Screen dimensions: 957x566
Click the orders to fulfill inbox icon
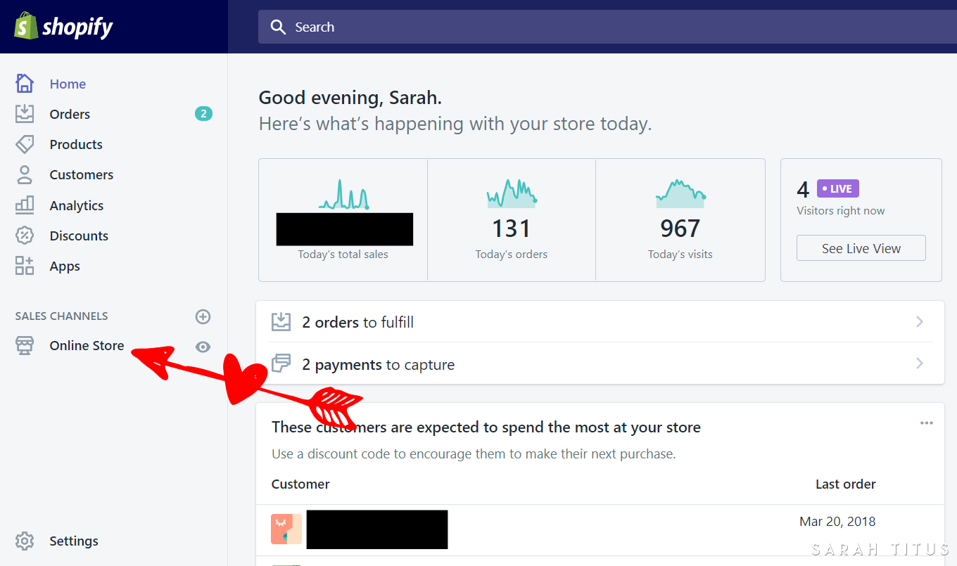pos(281,322)
